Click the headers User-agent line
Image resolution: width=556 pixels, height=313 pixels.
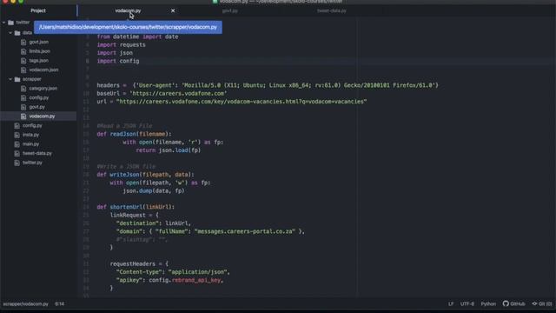[268, 85]
